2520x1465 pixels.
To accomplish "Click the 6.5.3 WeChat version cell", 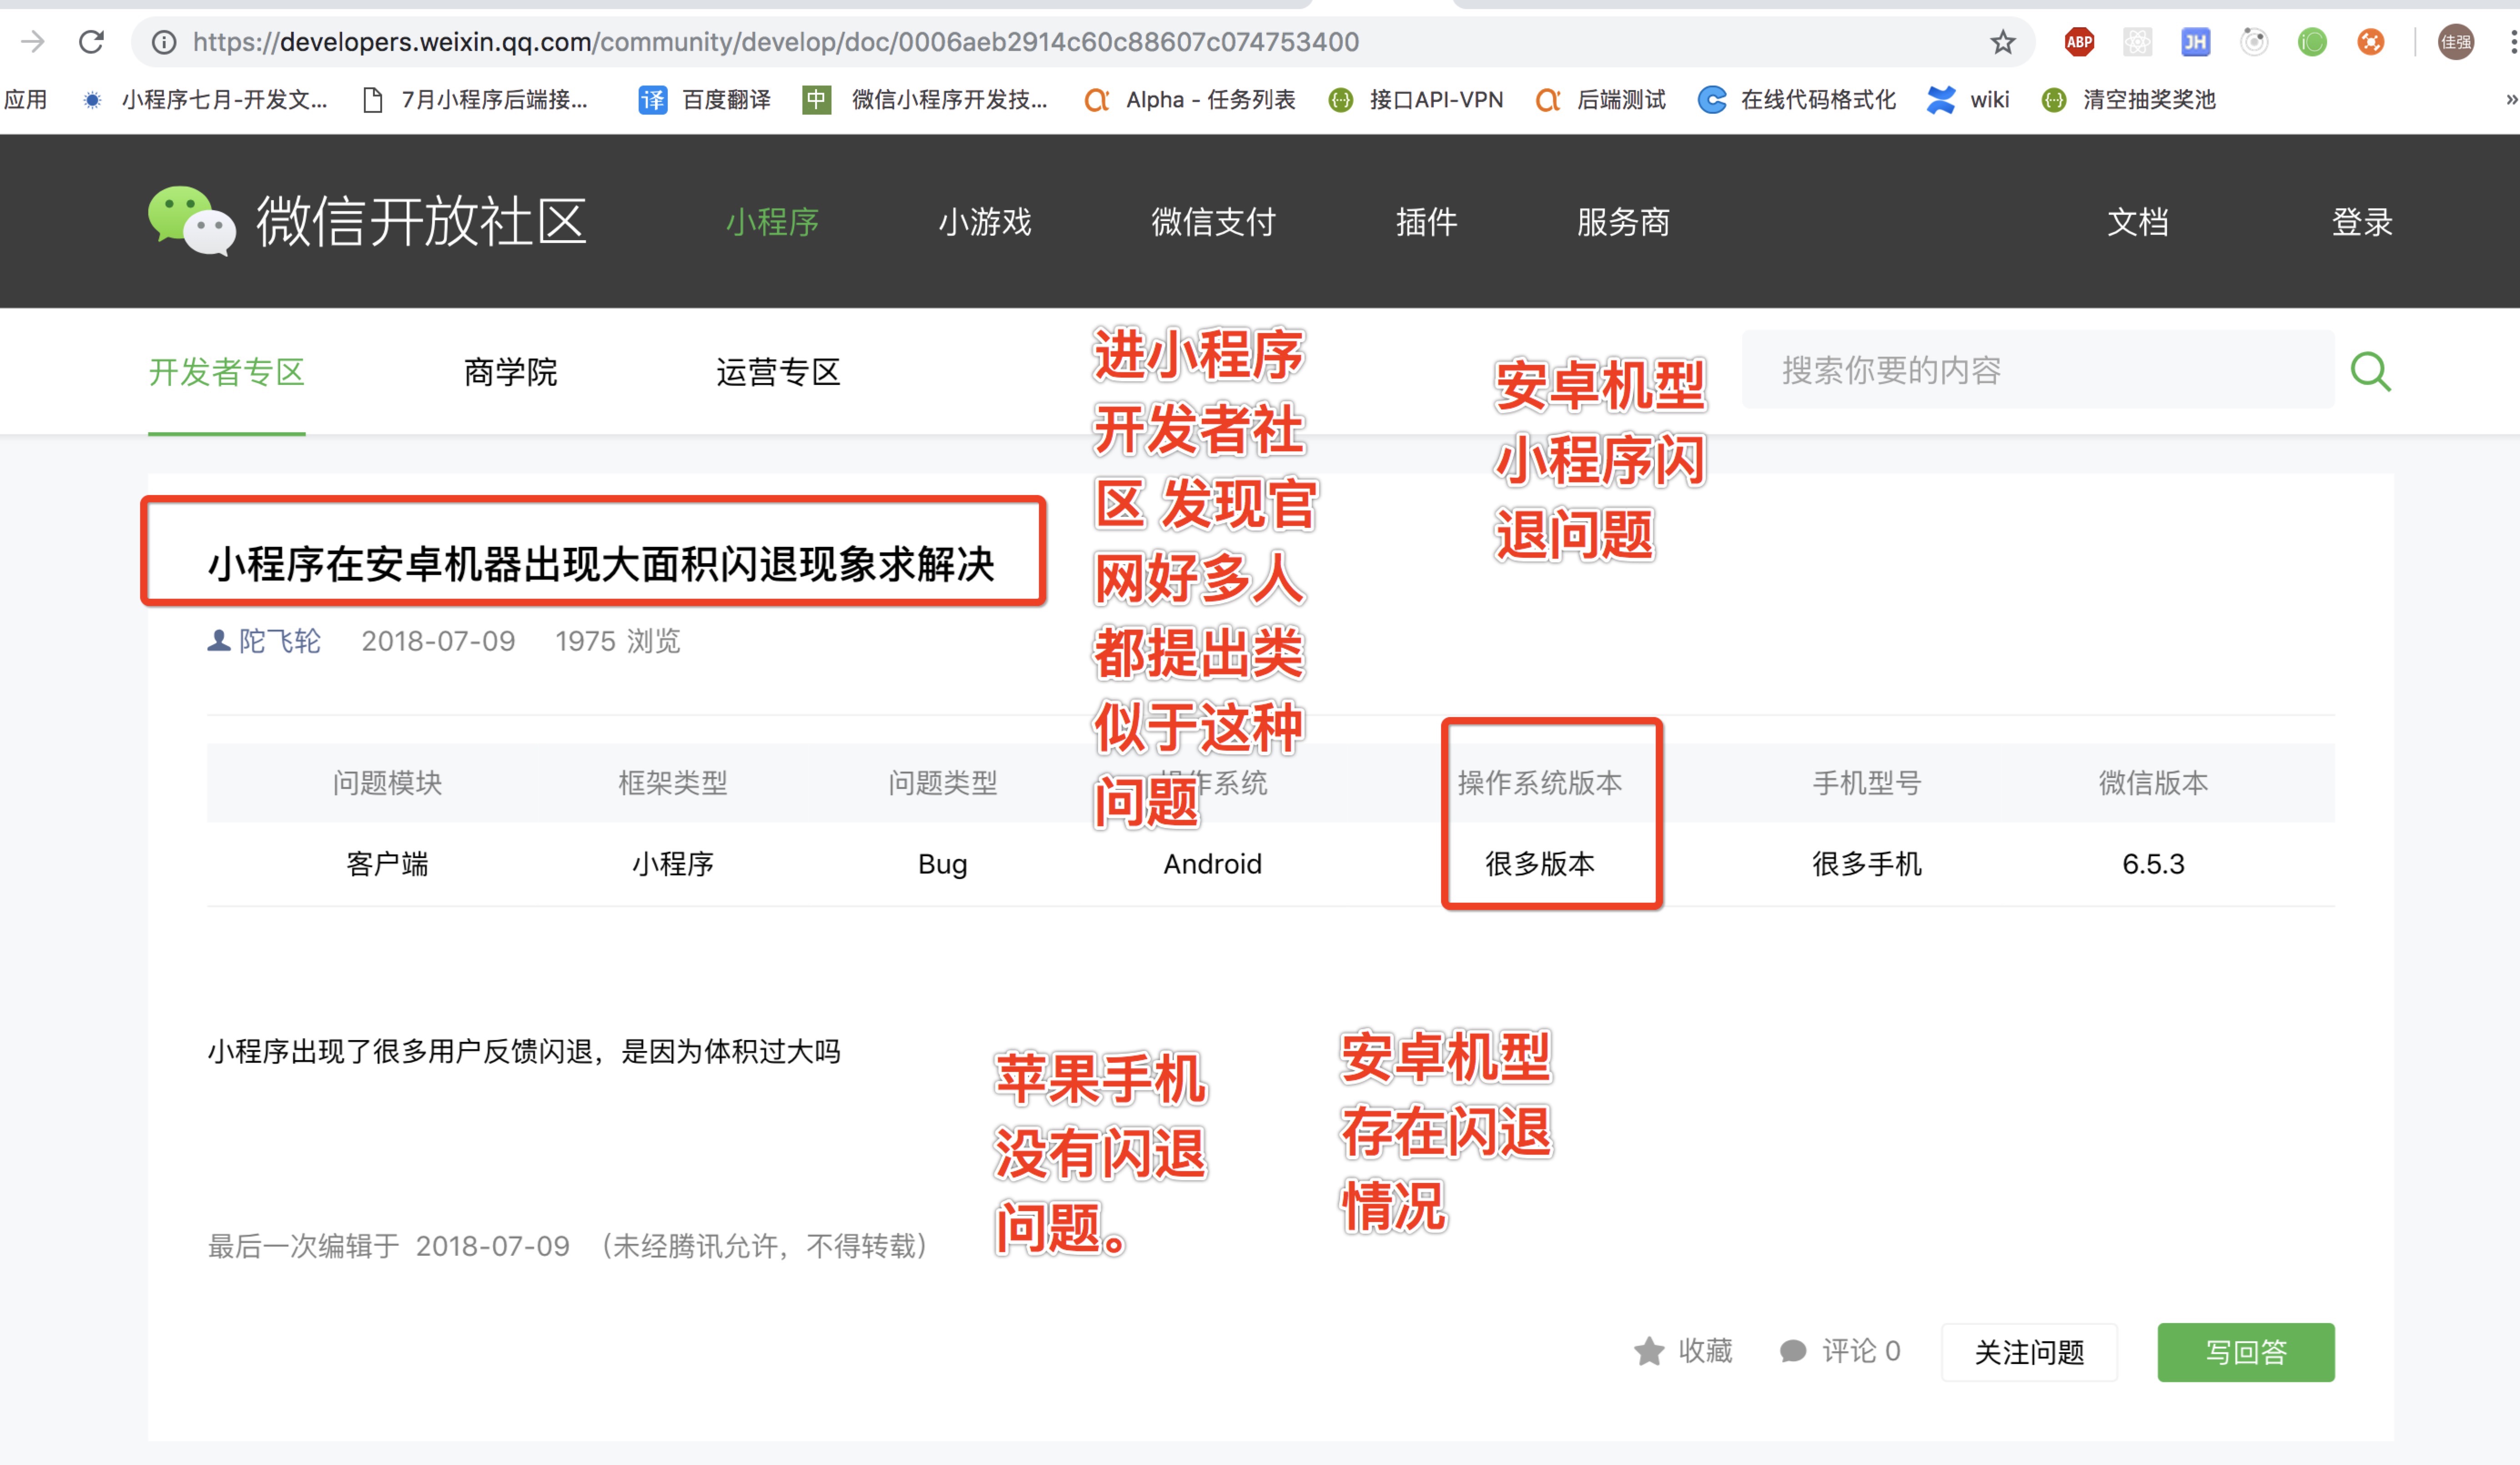I will pyautogui.click(x=2153, y=863).
